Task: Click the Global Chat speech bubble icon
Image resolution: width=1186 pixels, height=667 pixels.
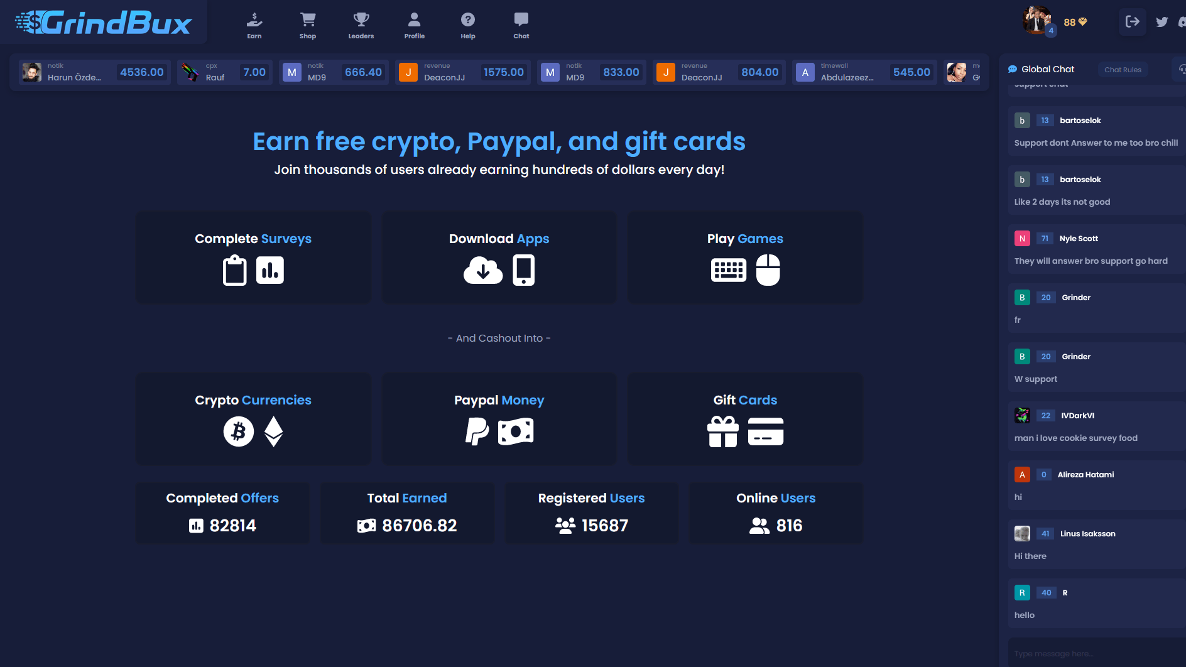Action: 1012,69
